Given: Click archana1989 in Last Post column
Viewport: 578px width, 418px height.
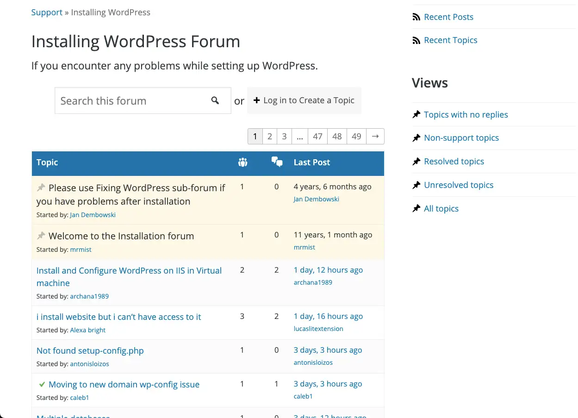Looking at the screenshot, I should 313,282.
